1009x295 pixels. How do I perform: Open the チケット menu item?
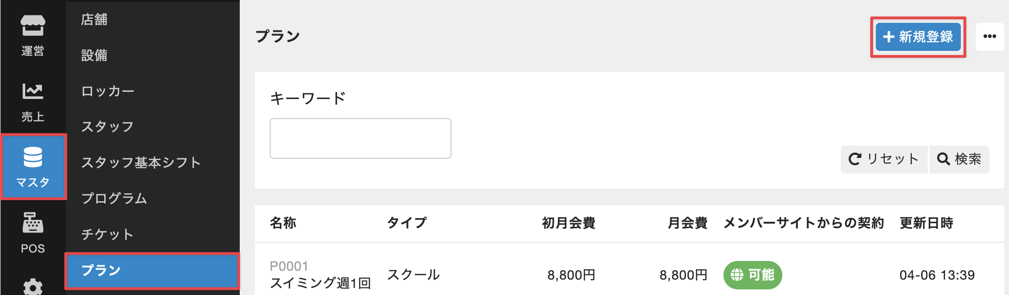(x=107, y=234)
